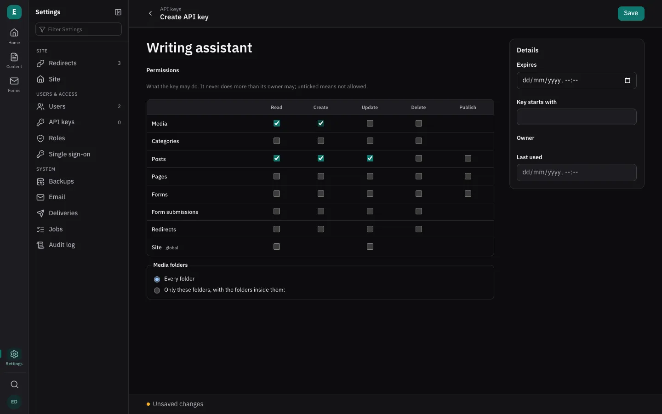Viewport: 662px width, 414px height.
Task: Uncheck Posts Update permission
Action: click(370, 158)
